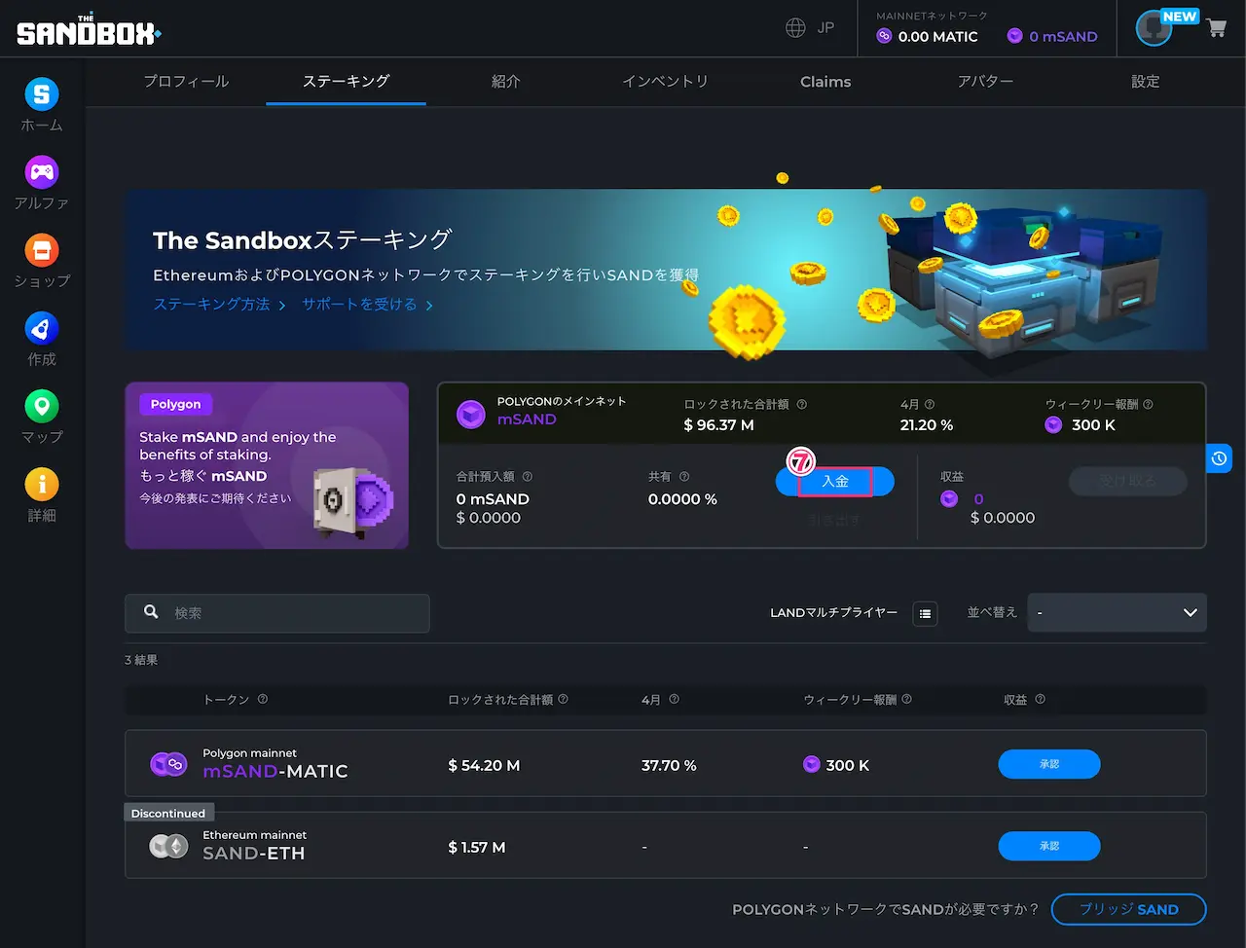Click the 21.20 % value
Screen dimensions: 1246x948
tap(927, 425)
